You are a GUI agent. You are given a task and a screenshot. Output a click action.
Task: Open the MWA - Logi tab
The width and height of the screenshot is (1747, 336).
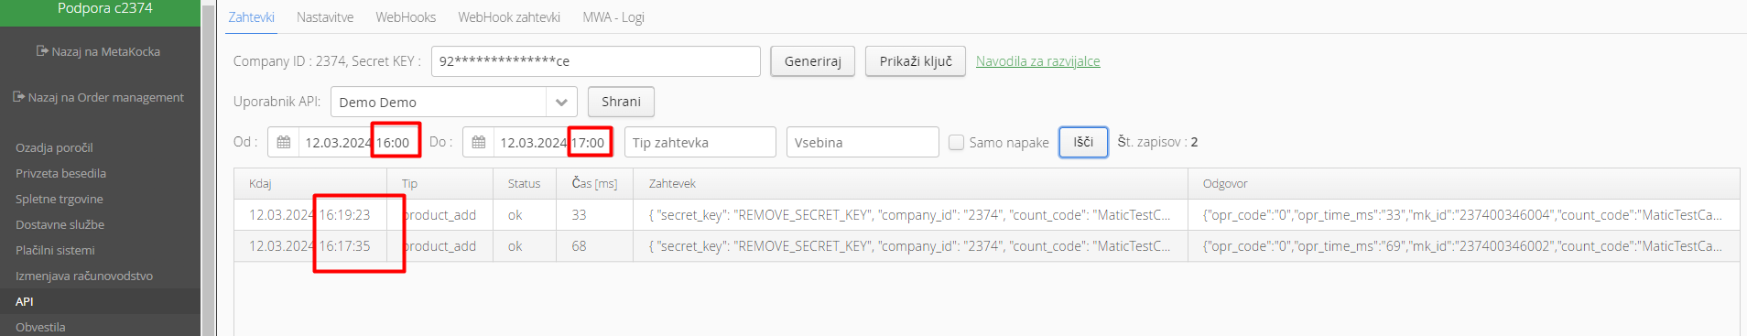click(613, 17)
